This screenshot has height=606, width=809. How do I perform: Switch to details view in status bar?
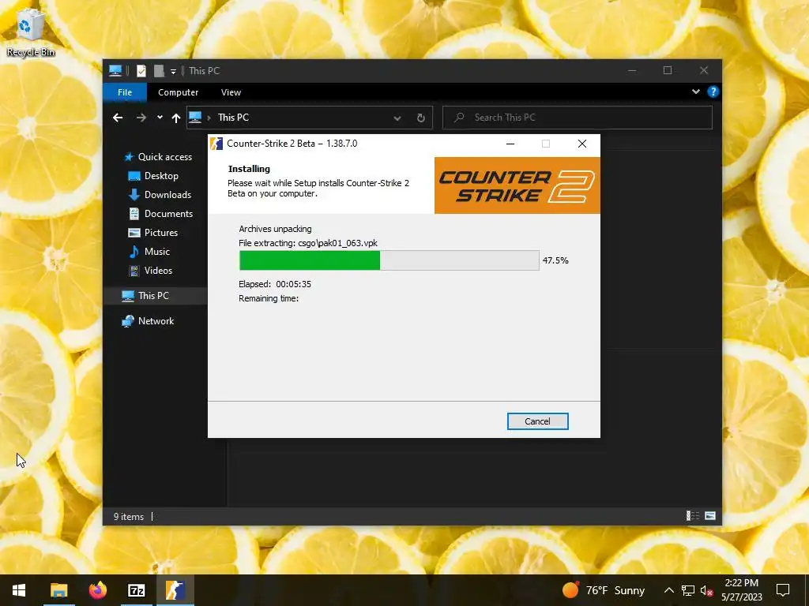pyautogui.click(x=692, y=516)
